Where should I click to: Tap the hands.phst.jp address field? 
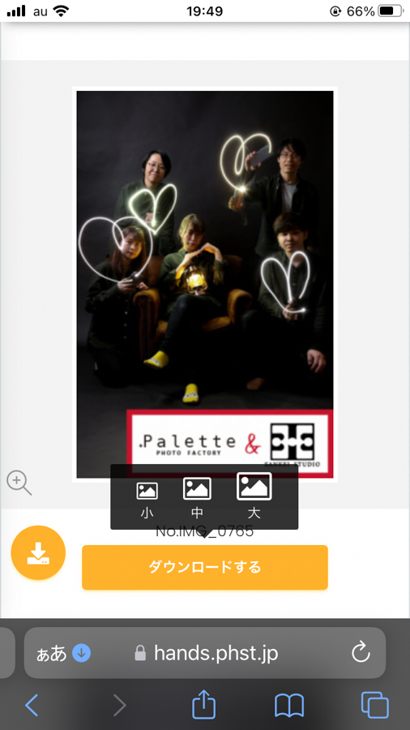(205, 653)
